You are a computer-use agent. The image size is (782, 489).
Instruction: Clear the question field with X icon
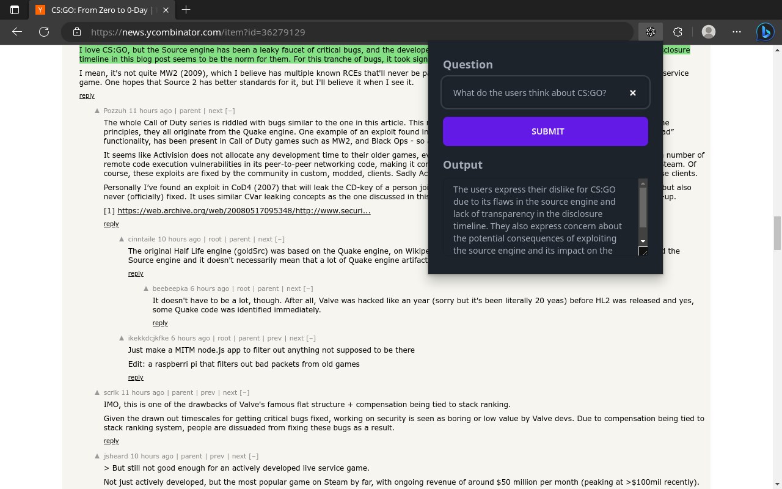tap(633, 93)
